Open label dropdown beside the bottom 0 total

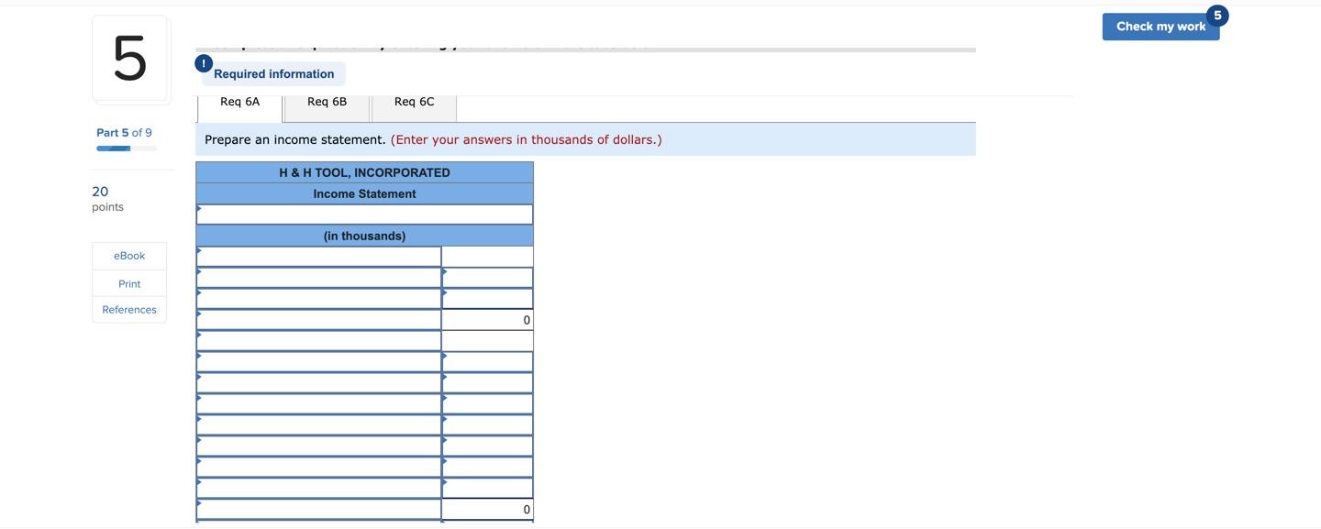(318, 510)
